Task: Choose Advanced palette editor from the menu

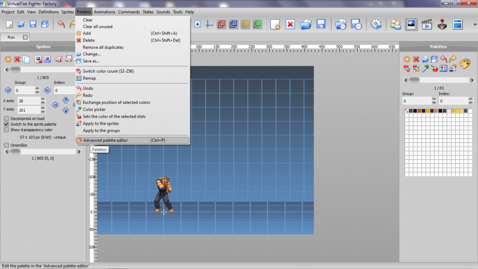Action: 133,141
